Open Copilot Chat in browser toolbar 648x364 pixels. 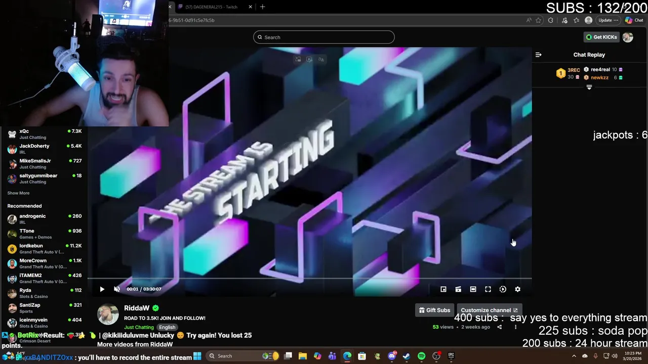[x=634, y=20]
